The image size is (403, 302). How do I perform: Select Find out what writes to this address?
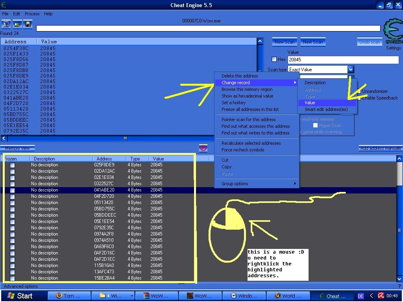pyautogui.click(x=257, y=133)
